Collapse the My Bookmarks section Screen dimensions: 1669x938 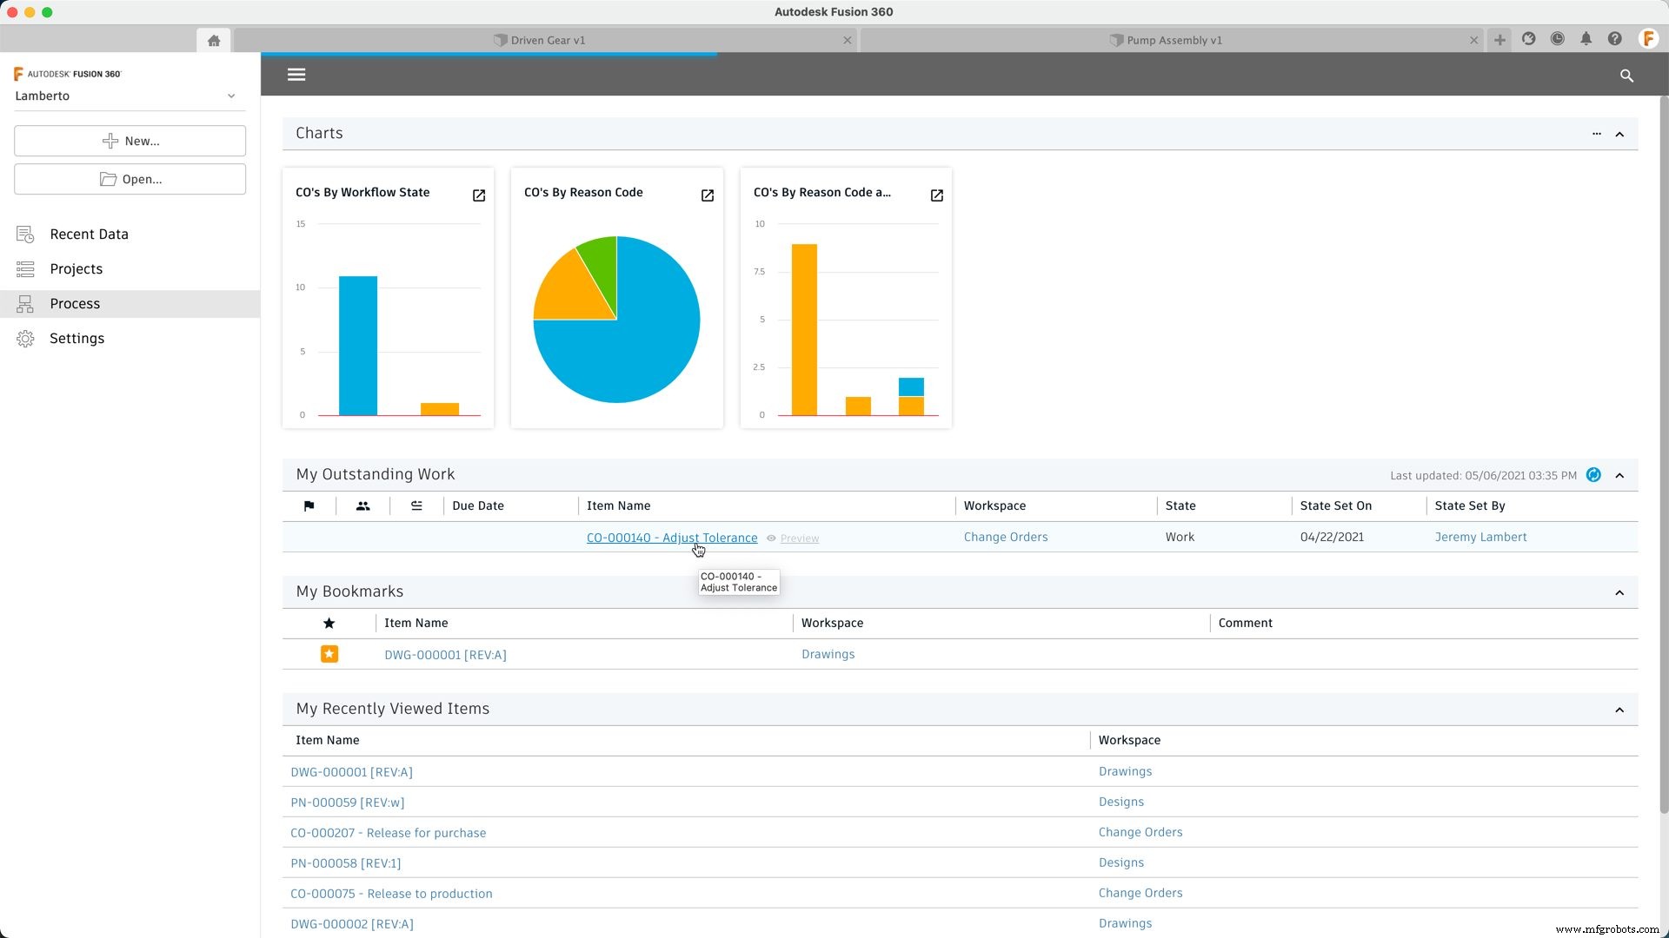1619,592
